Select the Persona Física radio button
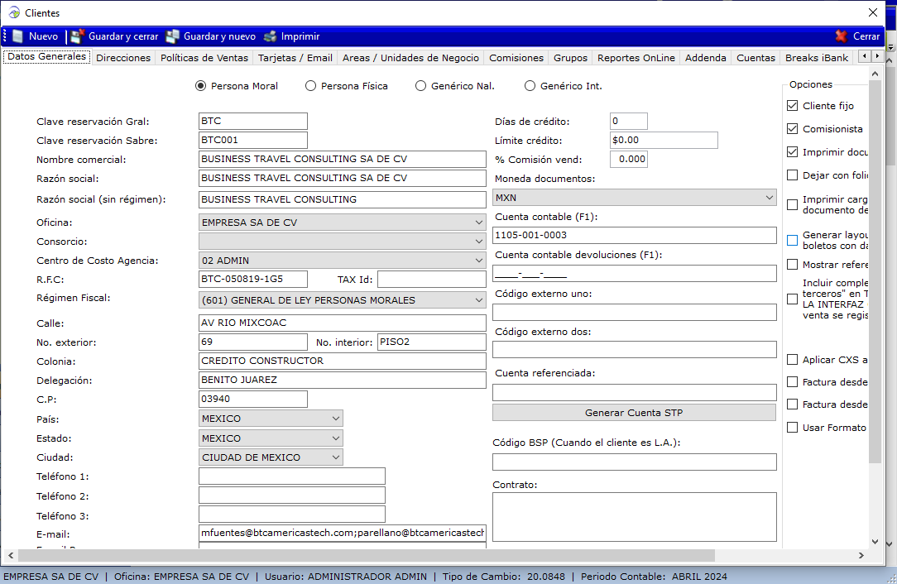 click(x=311, y=86)
